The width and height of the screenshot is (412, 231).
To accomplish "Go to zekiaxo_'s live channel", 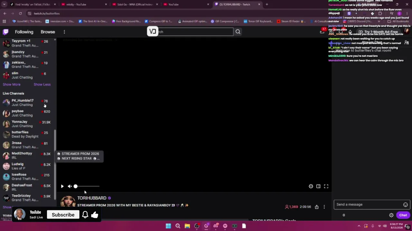I will (26, 64).
